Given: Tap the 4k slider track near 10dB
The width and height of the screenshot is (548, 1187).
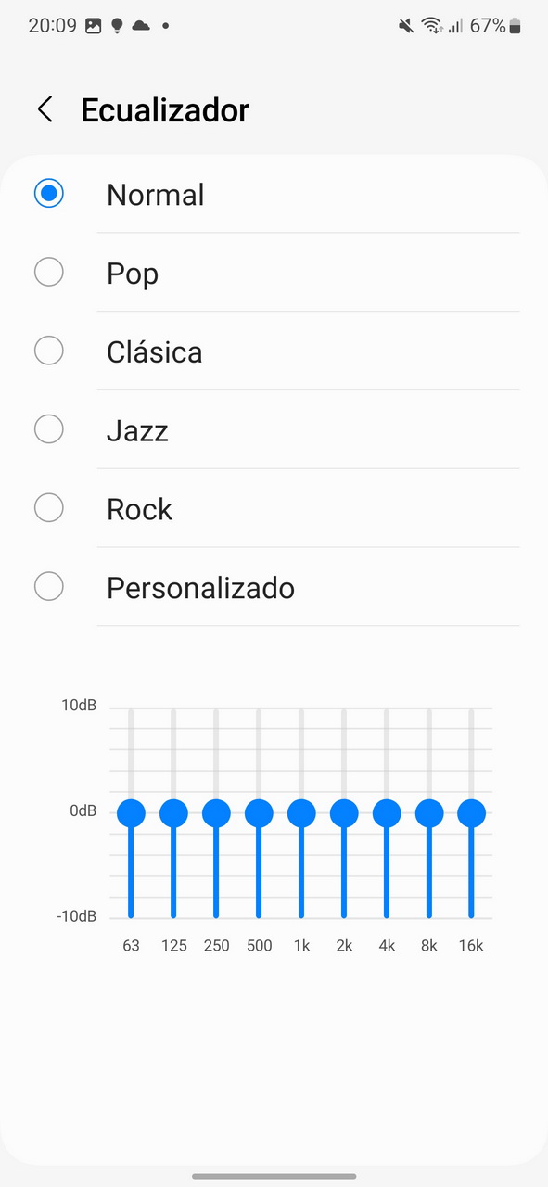Looking at the screenshot, I should (x=387, y=719).
